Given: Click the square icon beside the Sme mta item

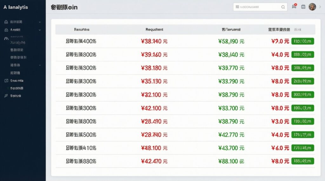Looking at the screenshot, I should tap(6, 81).
